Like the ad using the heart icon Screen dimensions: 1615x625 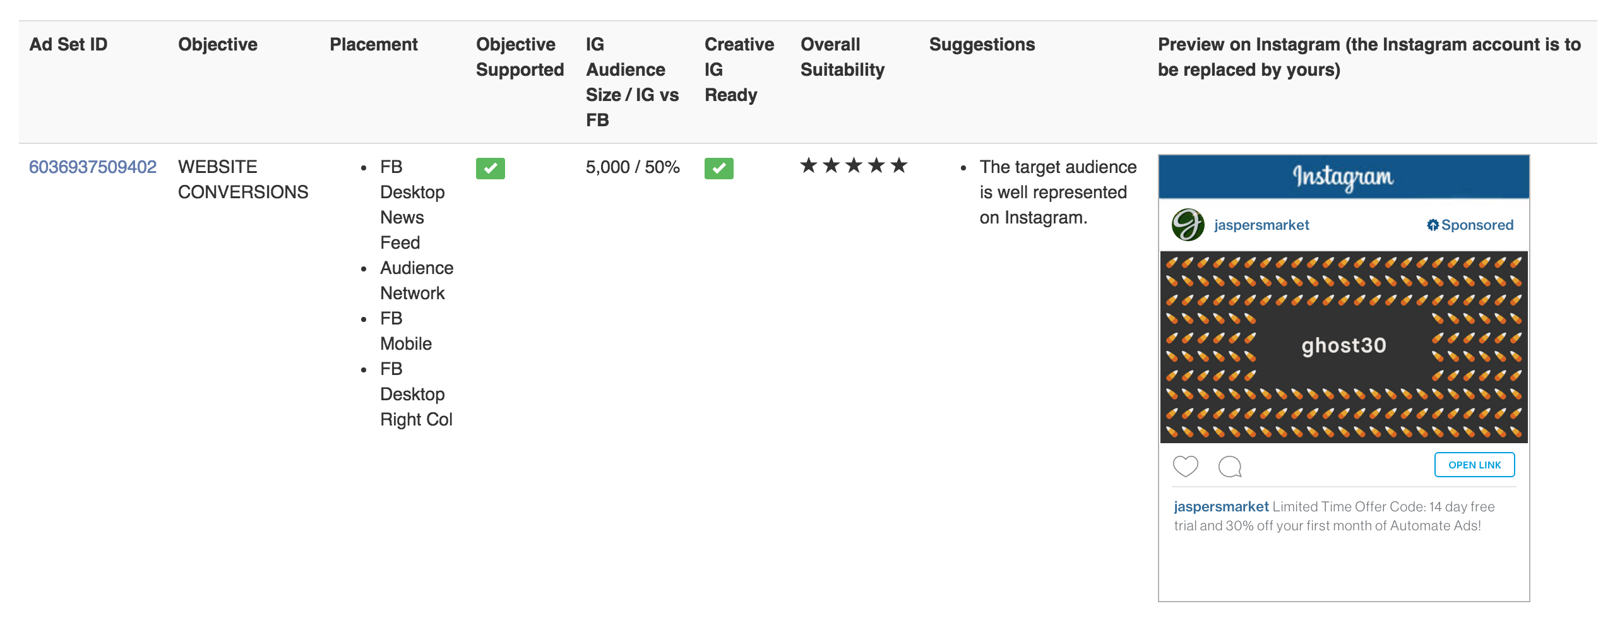tap(1186, 467)
